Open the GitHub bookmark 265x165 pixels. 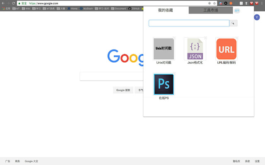click(134, 8)
